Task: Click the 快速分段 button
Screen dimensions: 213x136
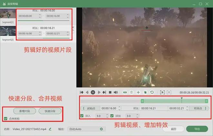Action: (50, 111)
